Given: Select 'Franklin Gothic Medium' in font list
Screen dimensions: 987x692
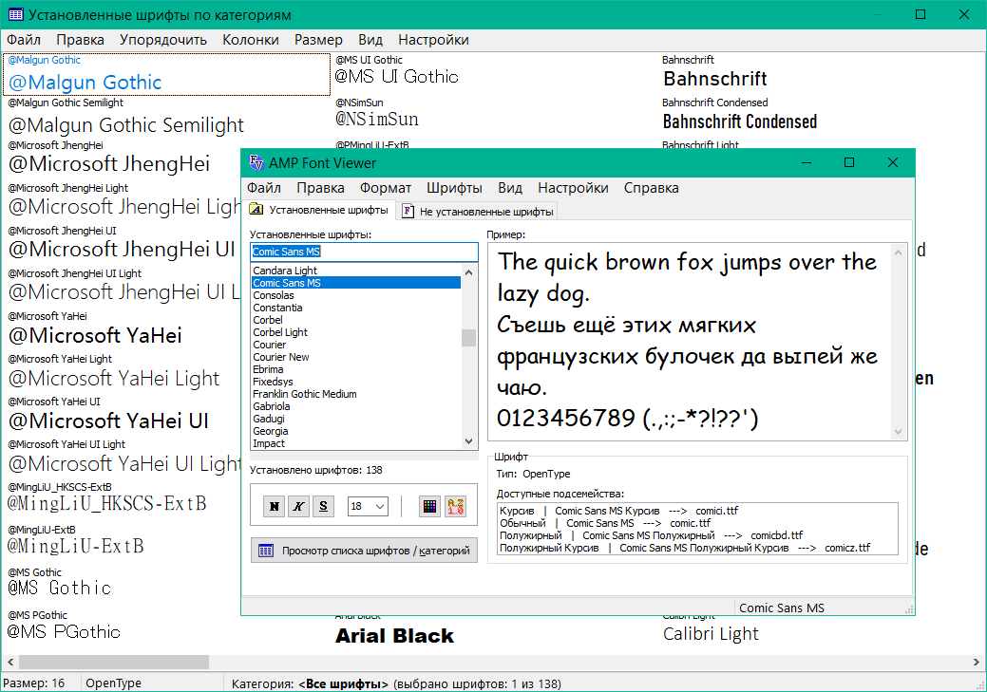Looking at the screenshot, I should tap(355, 394).
